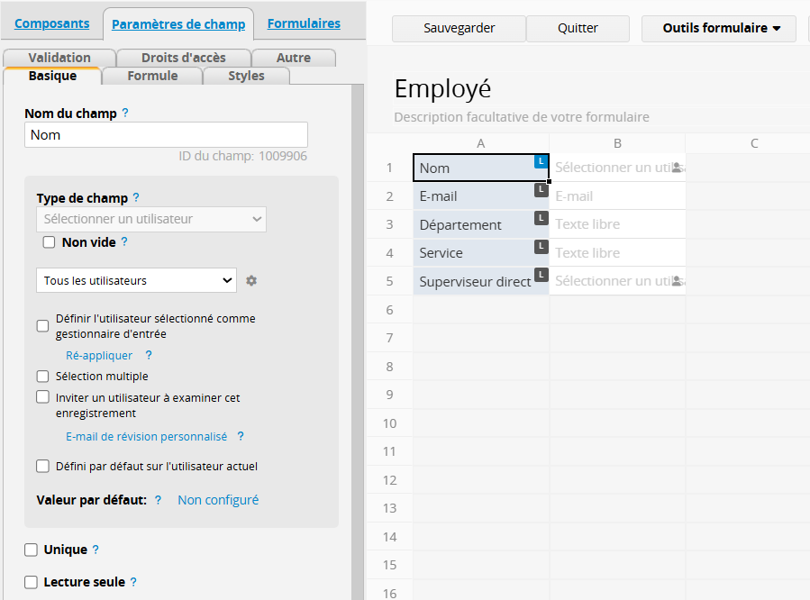
Task: Click the help icon beside Nom du champ
Action: [x=125, y=114]
